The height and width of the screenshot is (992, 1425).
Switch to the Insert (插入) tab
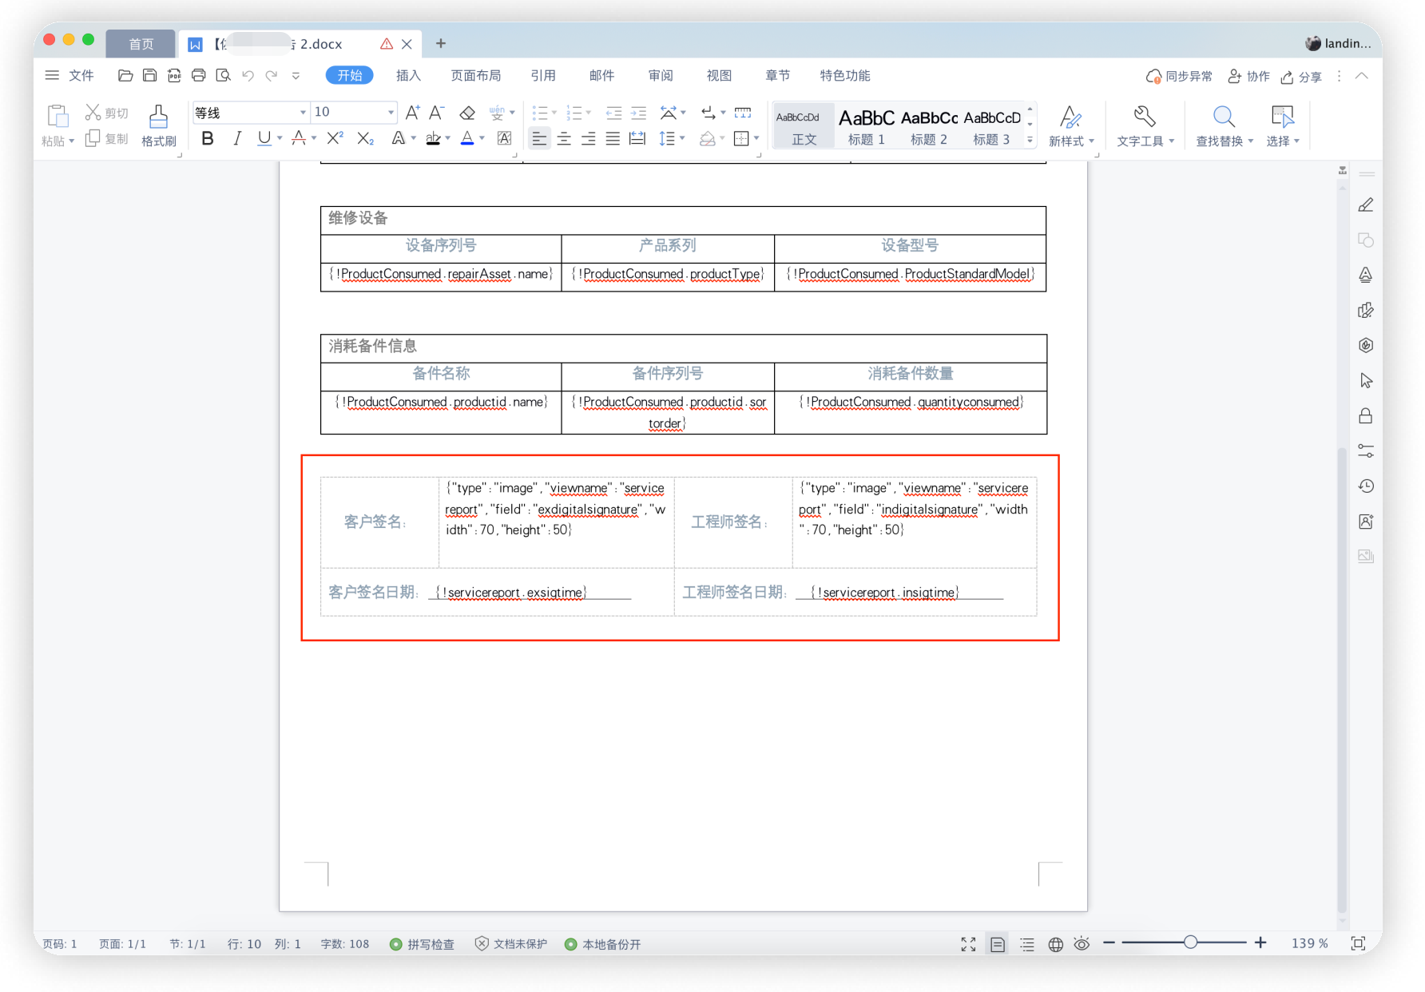(x=408, y=75)
